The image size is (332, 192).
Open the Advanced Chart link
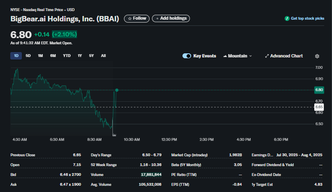(x=284, y=56)
